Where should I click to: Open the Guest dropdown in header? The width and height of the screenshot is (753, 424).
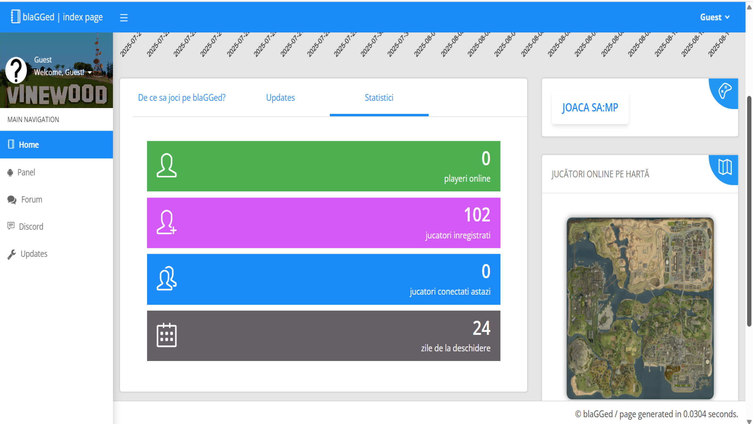coord(715,17)
